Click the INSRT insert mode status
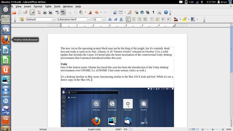Viewport: 233px width, 131px height. (x=118, y=129)
